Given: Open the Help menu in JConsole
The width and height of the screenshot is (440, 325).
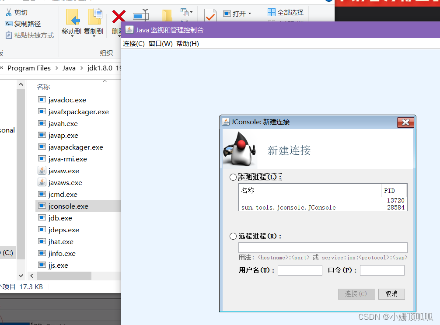Looking at the screenshot, I should [188, 44].
